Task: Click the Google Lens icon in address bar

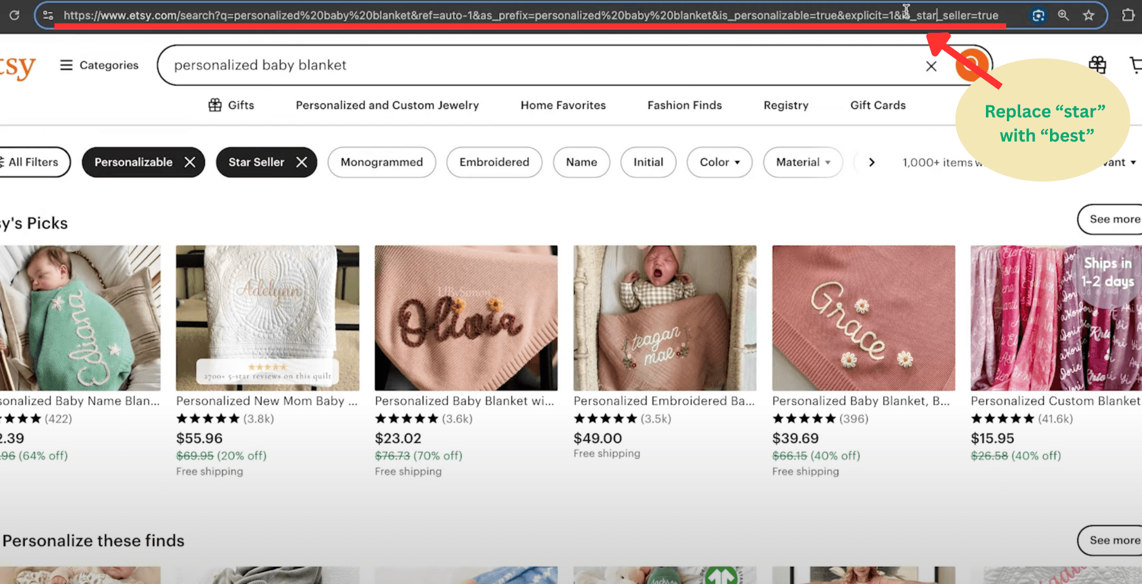Action: (x=1039, y=15)
